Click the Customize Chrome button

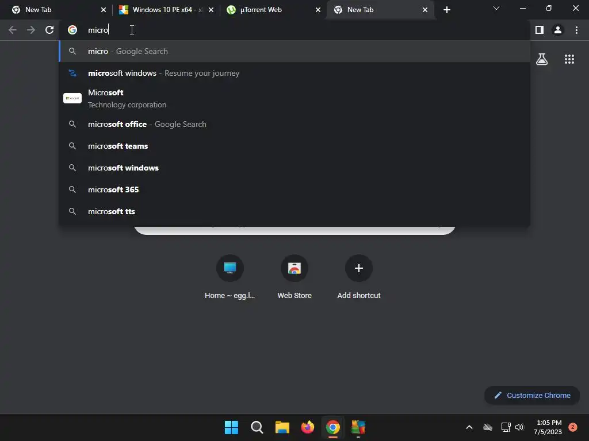(532, 395)
